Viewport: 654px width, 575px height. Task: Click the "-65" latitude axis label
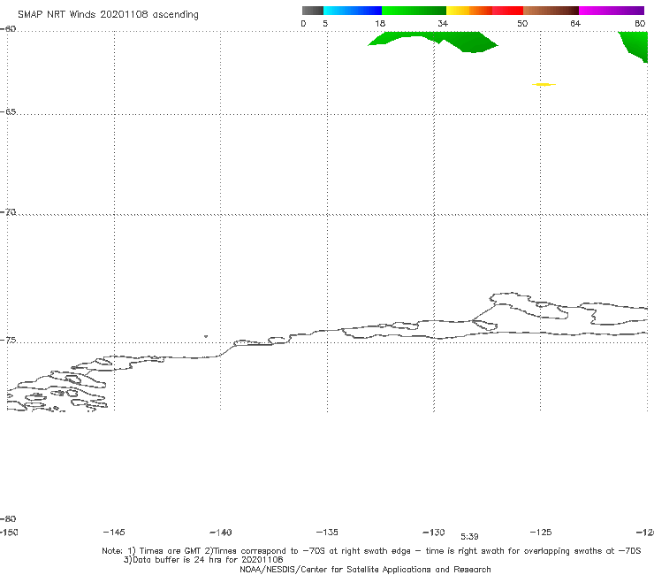coord(8,112)
